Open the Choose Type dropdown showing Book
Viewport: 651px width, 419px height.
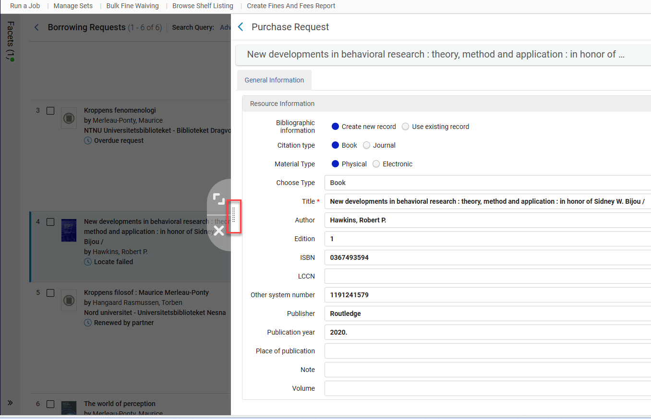488,183
